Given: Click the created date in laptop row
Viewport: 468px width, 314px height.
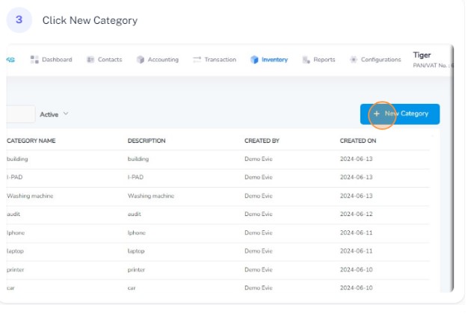Looking at the screenshot, I should (x=356, y=251).
